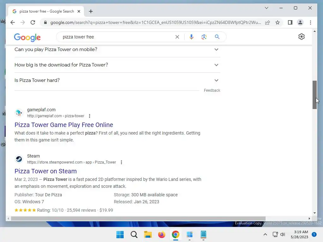This screenshot has width=323, height=242.
Task: Open "Pizza Tower on Steam" result
Action: pos(45,171)
